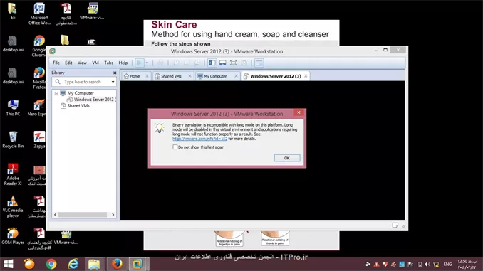
Task: Close the Shared VMs tab
Action: (x=189, y=76)
